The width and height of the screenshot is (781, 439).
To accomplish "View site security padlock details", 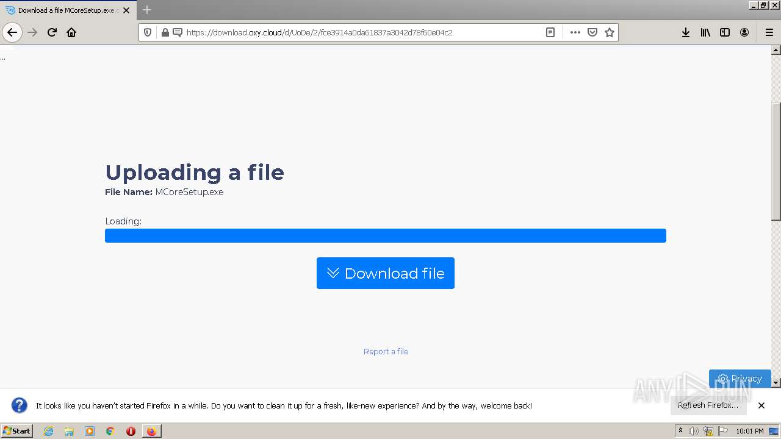I will [x=165, y=32].
